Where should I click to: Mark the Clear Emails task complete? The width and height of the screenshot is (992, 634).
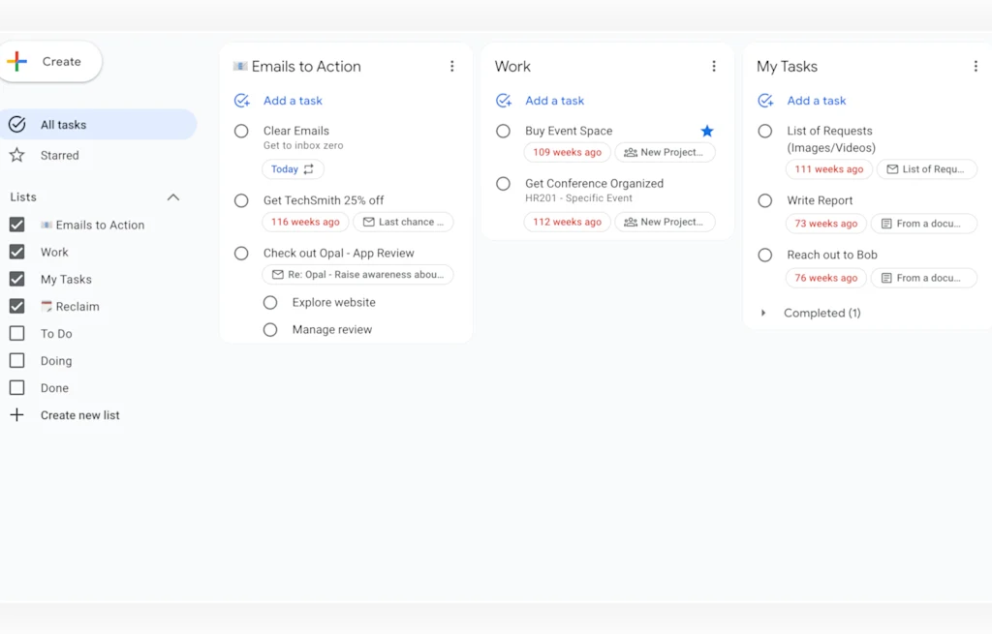(x=241, y=132)
